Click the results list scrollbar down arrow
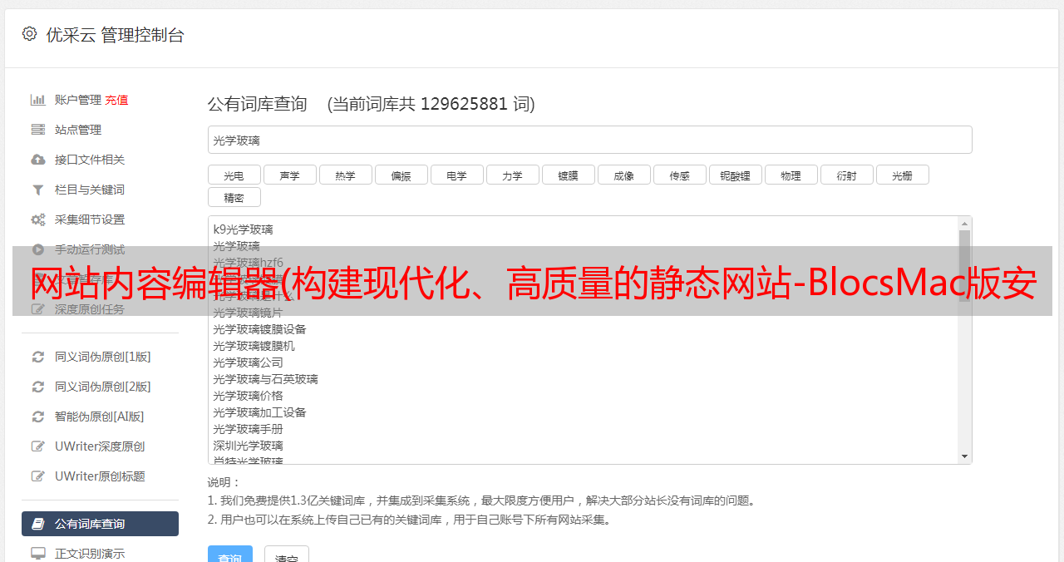 pos(964,456)
